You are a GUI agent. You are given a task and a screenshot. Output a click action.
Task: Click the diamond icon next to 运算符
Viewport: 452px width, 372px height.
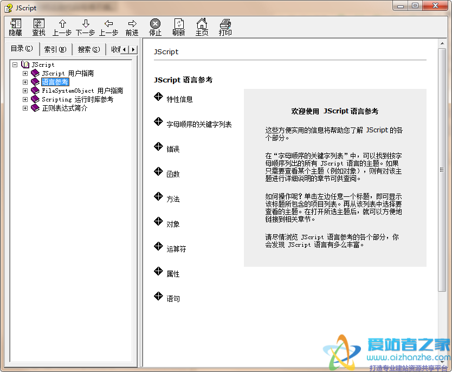(158, 246)
